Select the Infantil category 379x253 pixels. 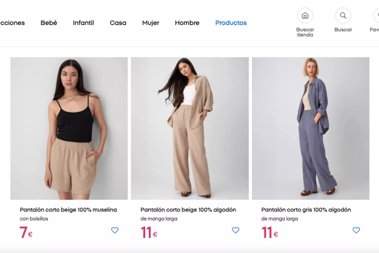83,23
